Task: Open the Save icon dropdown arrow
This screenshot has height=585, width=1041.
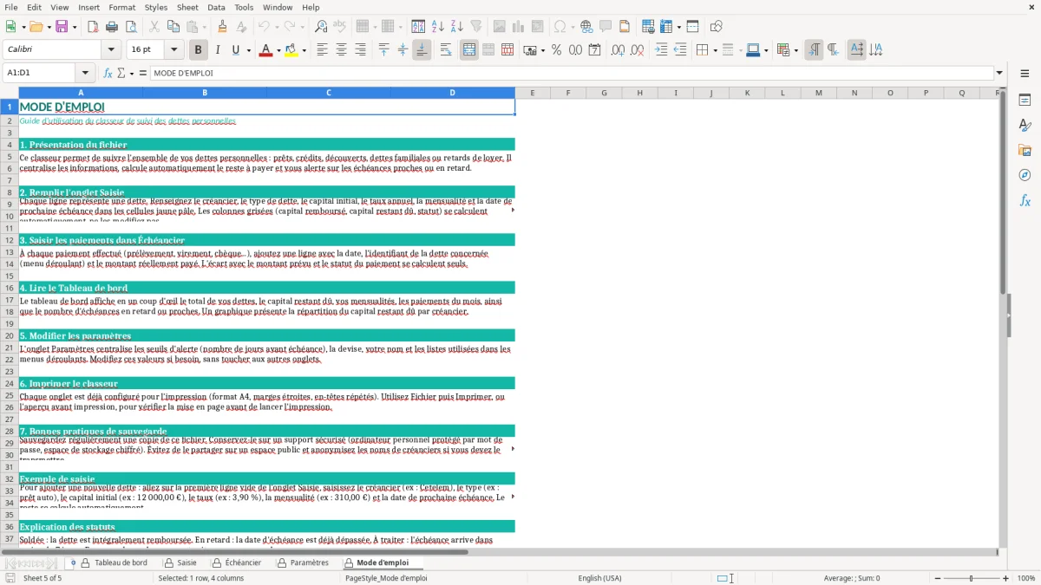Action: click(74, 27)
